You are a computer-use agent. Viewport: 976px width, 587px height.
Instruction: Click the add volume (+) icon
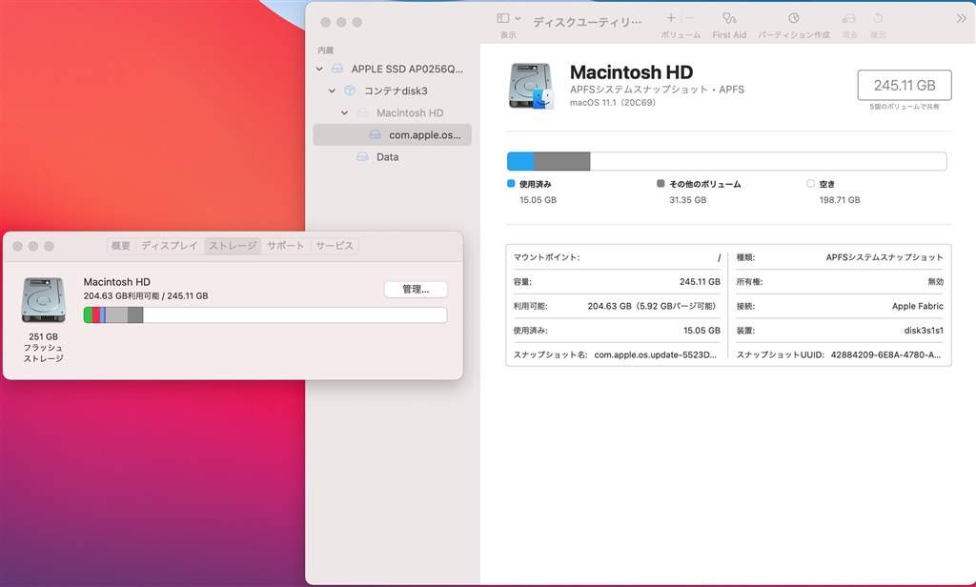670,16
